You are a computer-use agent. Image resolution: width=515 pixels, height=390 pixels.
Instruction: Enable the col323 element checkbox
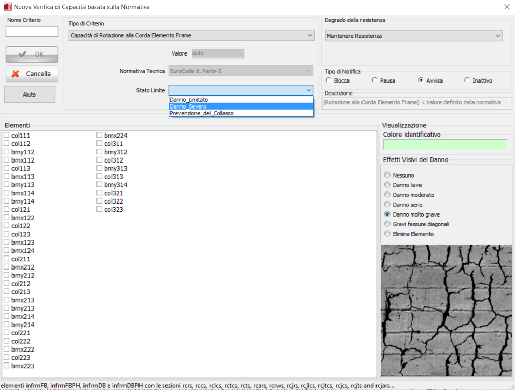[100, 209]
